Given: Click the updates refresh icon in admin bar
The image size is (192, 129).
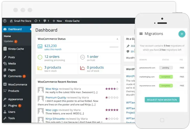Looking at the screenshot, I should coord(36,21).
